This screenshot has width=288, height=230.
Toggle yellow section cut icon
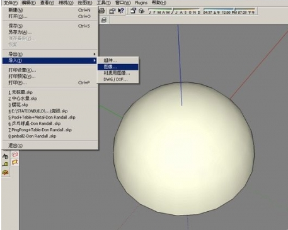click(14, 162)
